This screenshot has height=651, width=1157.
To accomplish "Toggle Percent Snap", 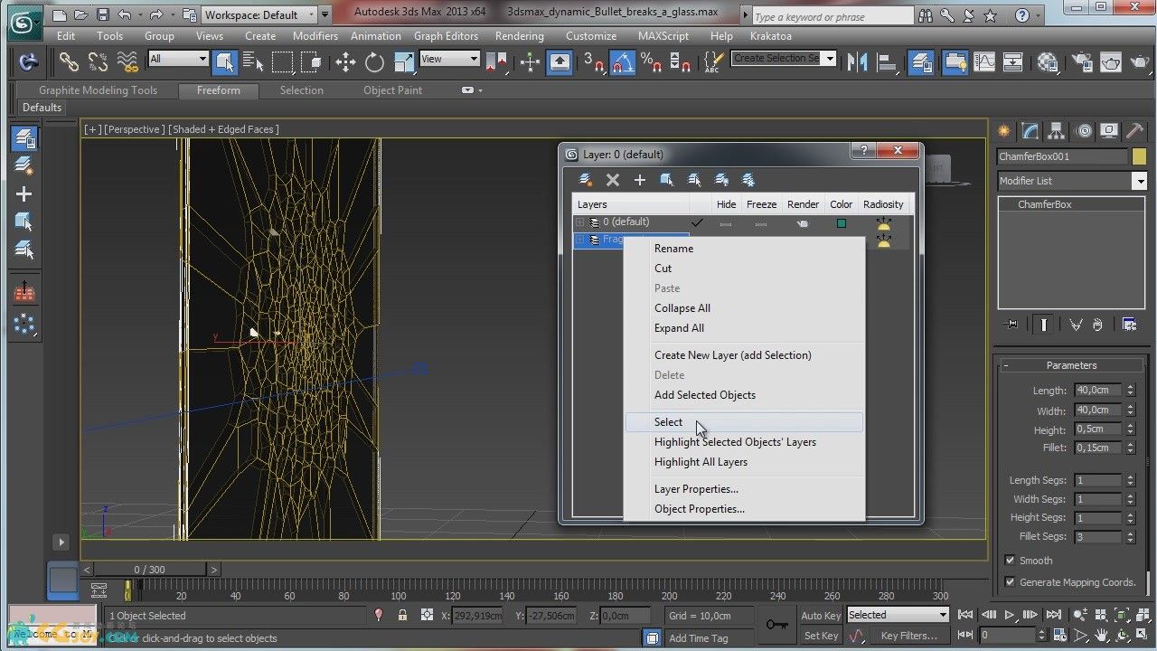I will point(651,61).
